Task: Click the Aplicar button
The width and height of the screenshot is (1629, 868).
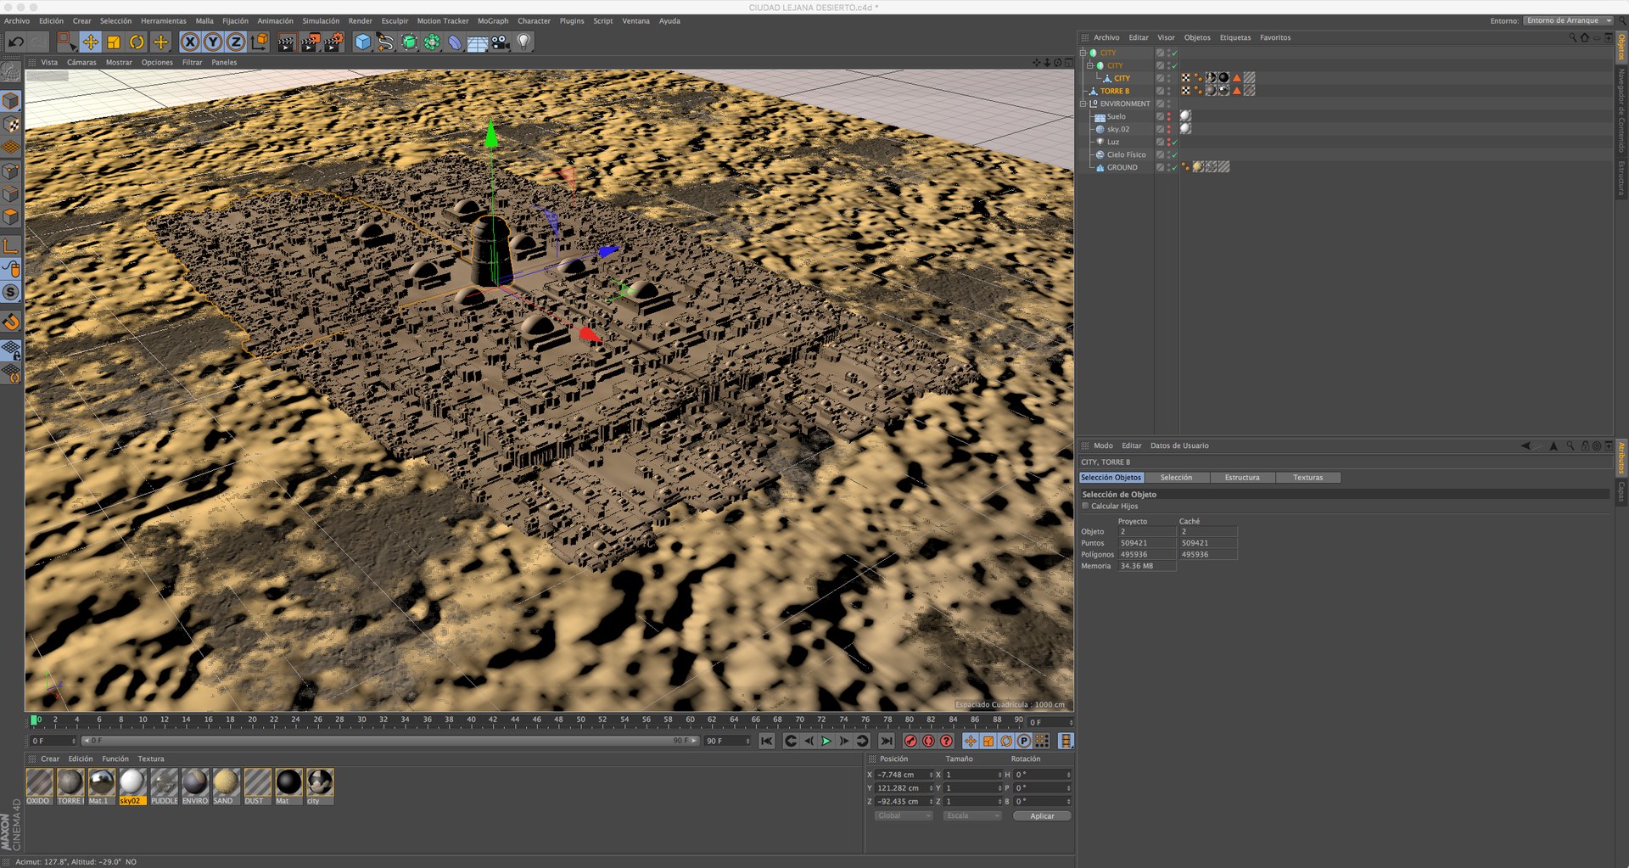Action: point(1042,816)
